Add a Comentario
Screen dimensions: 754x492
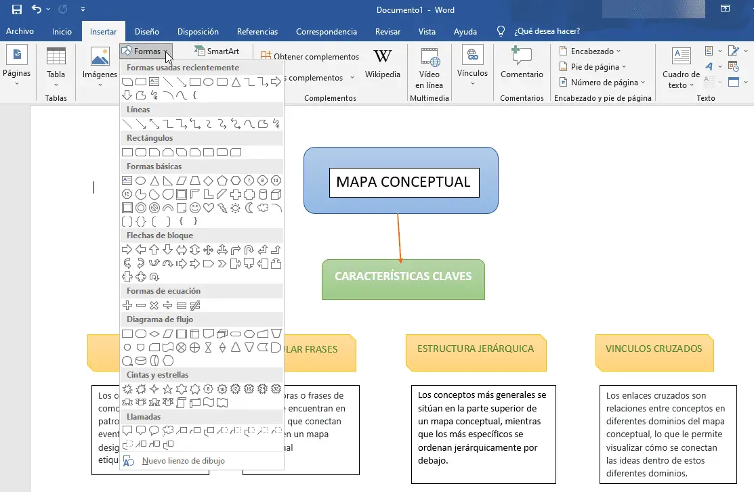521,62
